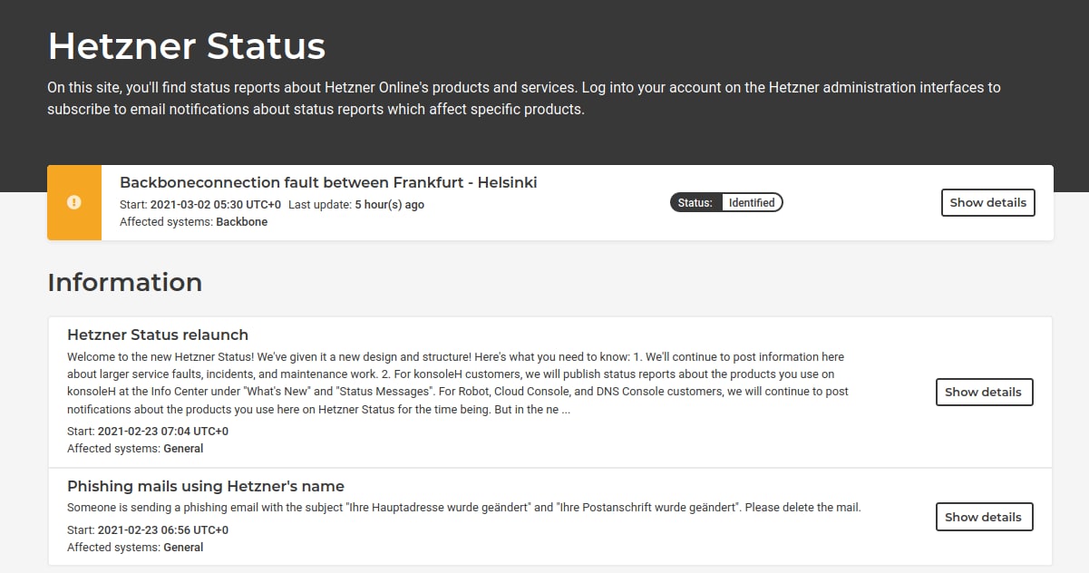This screenshot has height=573, width=1089.
Task: Click "General" under the Hetzner Status relaunch entry
Action: 183,449
